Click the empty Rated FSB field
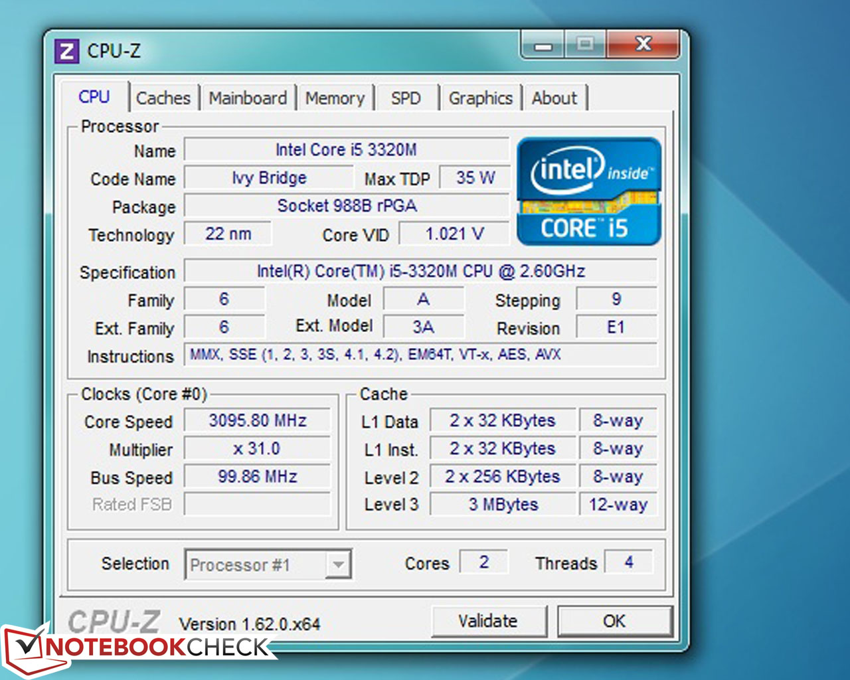 click(258, 504)
